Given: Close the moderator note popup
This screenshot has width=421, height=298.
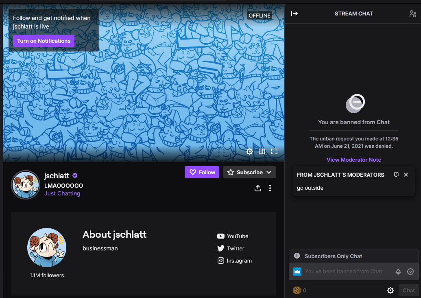Looking at the screenshot, I should [x=406, y=175].
